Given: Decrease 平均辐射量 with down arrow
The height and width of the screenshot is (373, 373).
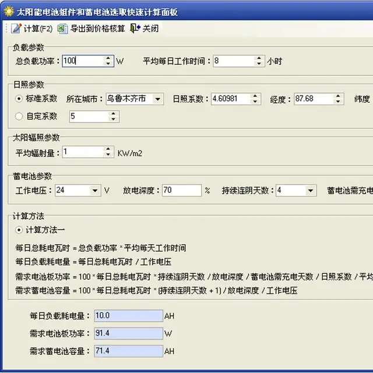Looking at the screenshot, I should (108, 154).
